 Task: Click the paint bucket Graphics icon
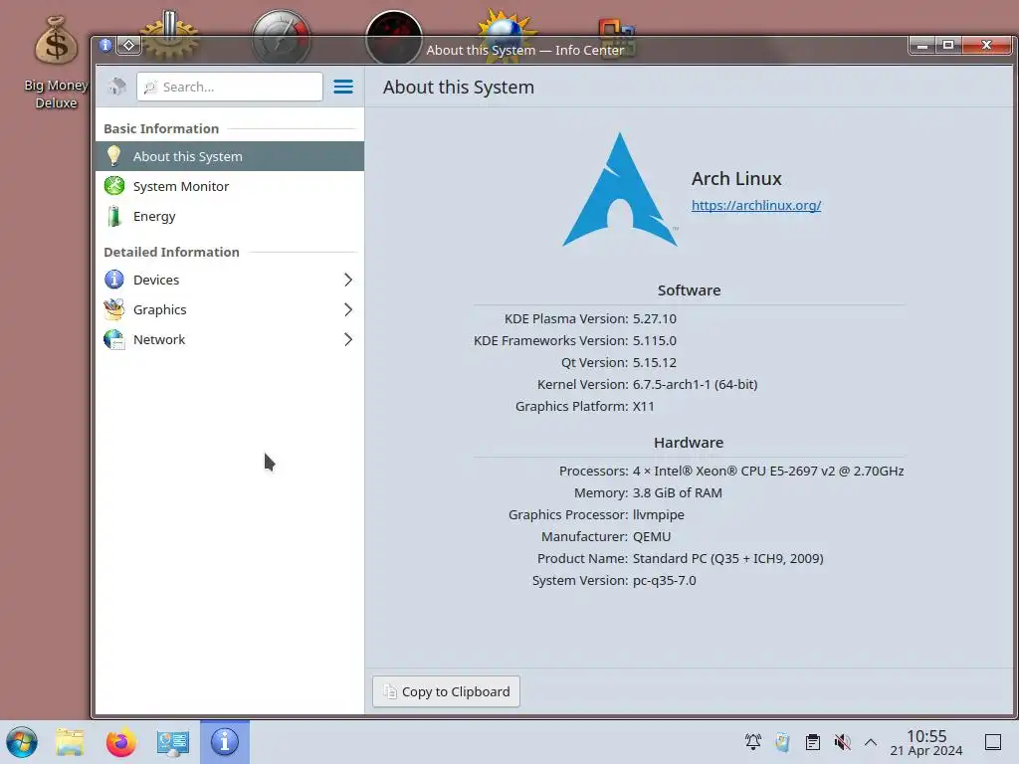[114, 309]
